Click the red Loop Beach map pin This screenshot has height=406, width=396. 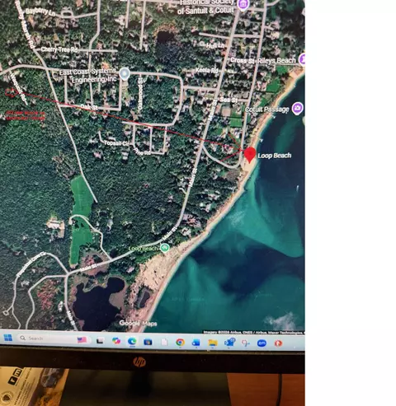250,155
